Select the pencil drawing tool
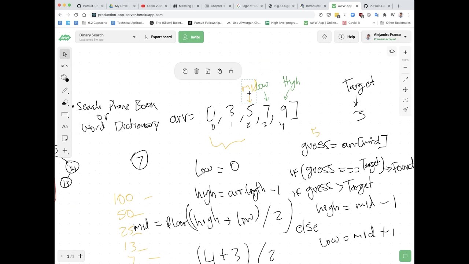 pos(65,90)
